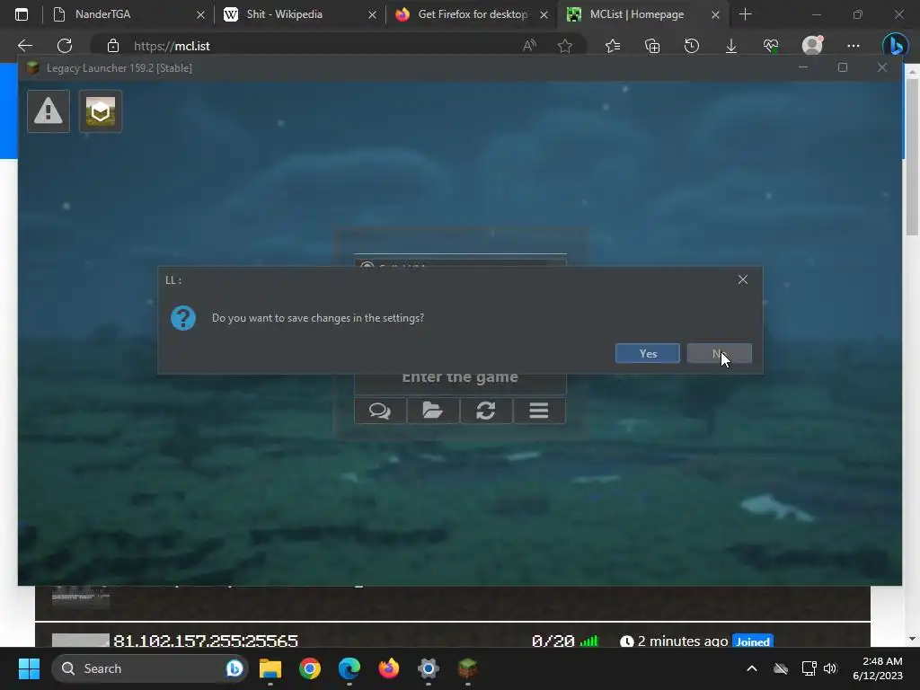Image resolution: width=920 pixels, height=690 pixels.
Task: Open the Windows Start menu
Action: (x=29, y=668)
